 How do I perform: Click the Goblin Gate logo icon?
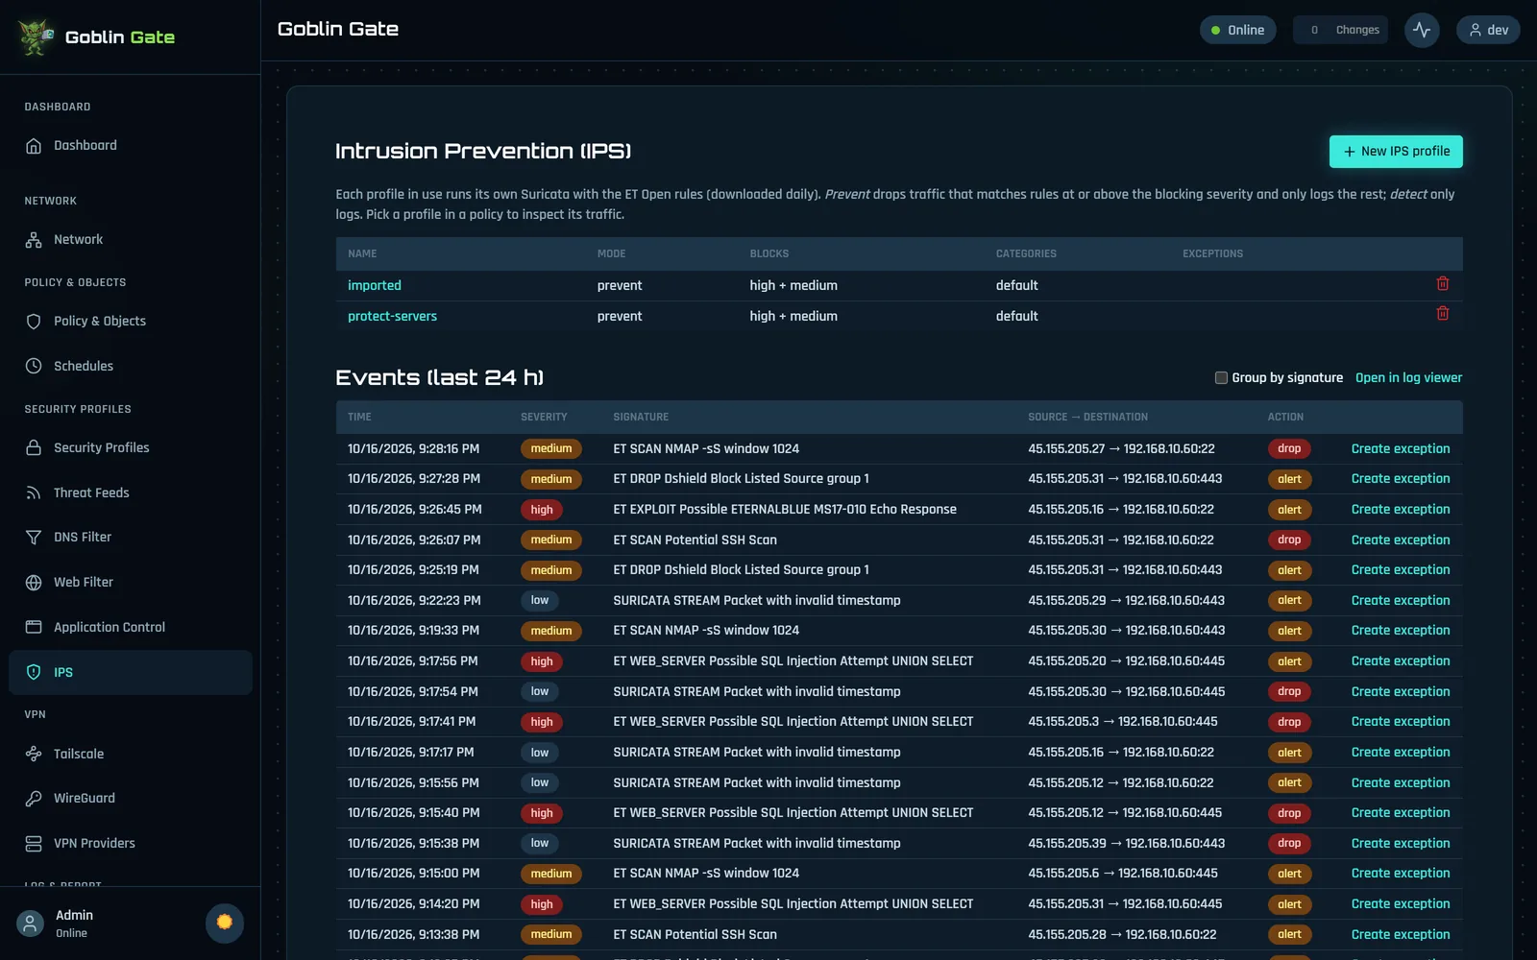coord(36,36)
